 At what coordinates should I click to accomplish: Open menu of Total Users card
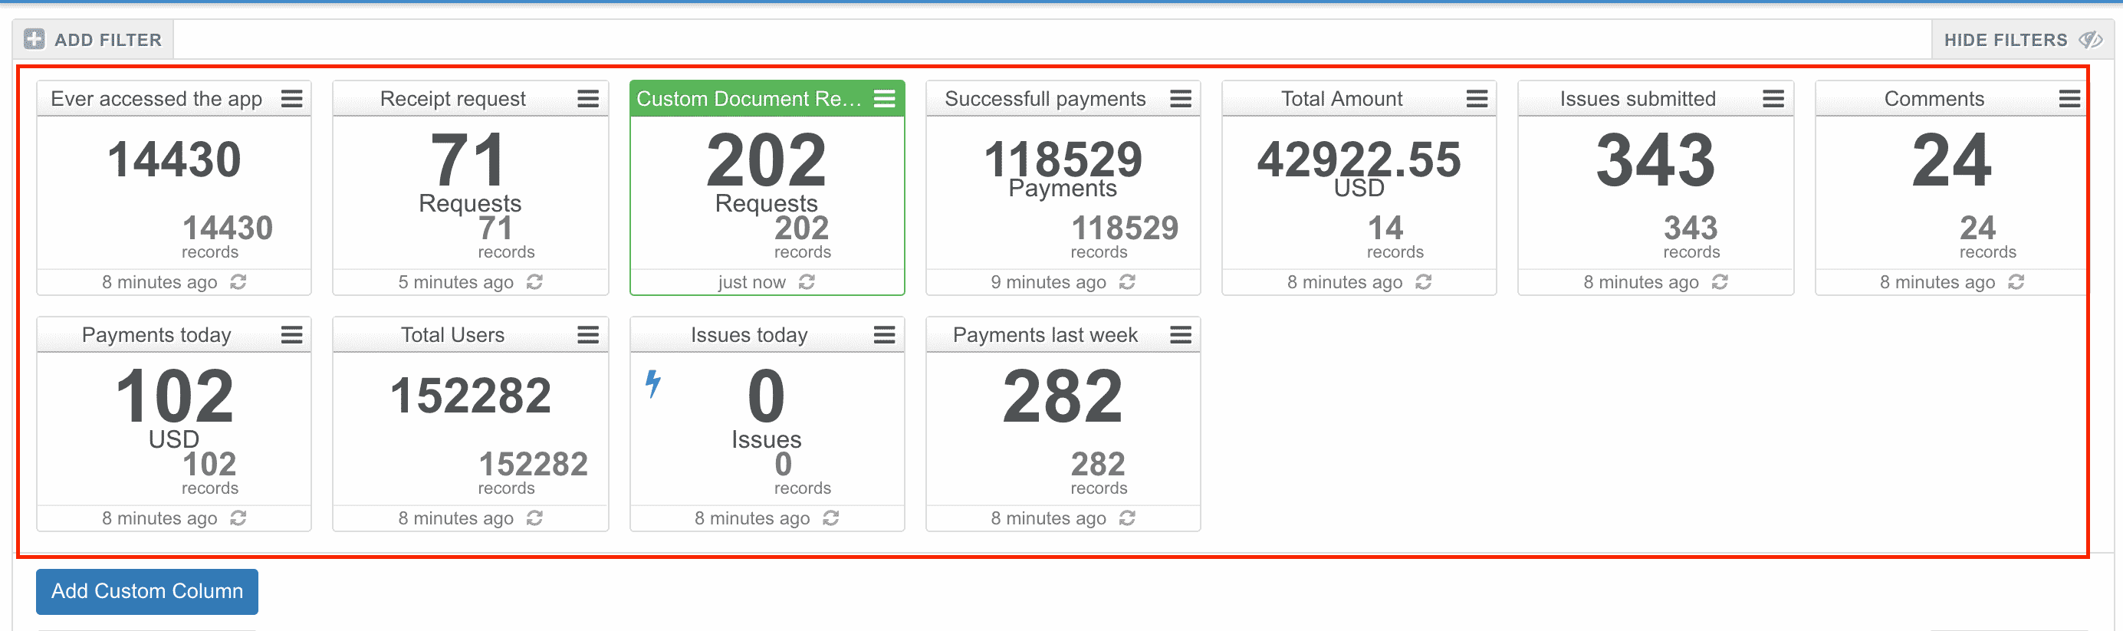pos(587,334)
